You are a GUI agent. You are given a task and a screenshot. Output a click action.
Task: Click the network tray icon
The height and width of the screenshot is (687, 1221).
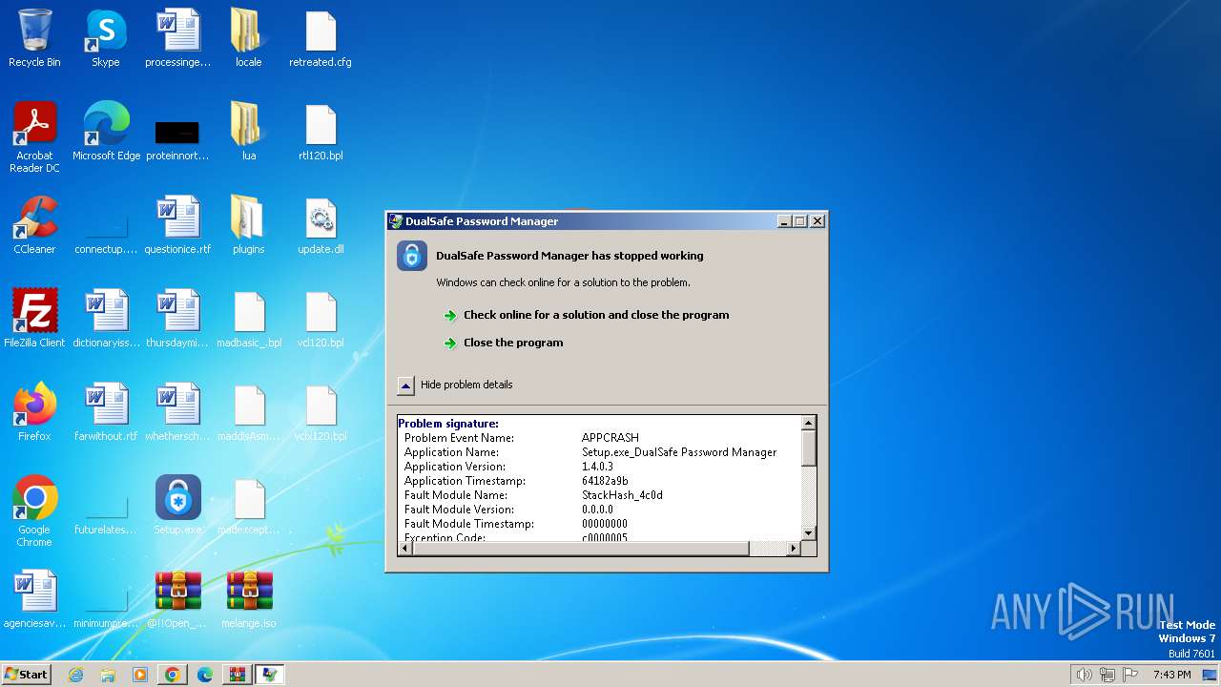[x=1107, y=675]
